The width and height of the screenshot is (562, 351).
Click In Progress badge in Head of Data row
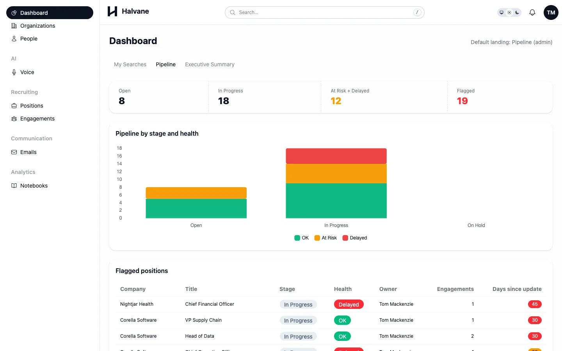tap(298, 337)
